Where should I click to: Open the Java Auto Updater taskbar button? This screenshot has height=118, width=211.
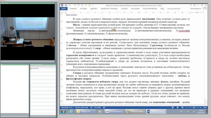click(x=136, y=111)
